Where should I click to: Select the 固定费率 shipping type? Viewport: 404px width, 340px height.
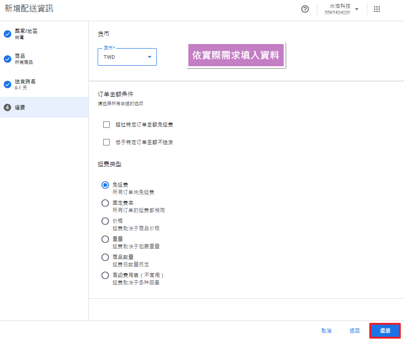pos(105,203)
